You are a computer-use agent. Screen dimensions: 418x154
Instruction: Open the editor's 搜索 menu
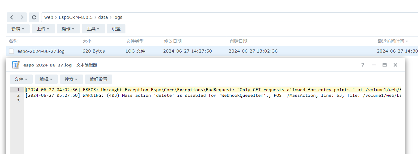tap(71, 79)
